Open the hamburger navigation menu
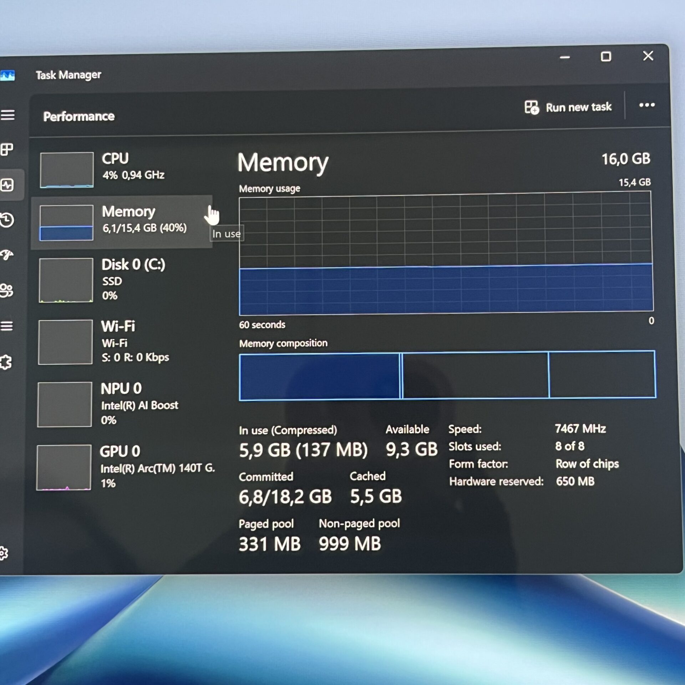Image resolution: width=685 pixels, height=685 pixels. pos(7,115)
